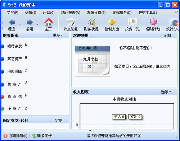Open 收支记帐 toolbar icon
Viewport: 180px width, 141px height.
click(71, 22)
